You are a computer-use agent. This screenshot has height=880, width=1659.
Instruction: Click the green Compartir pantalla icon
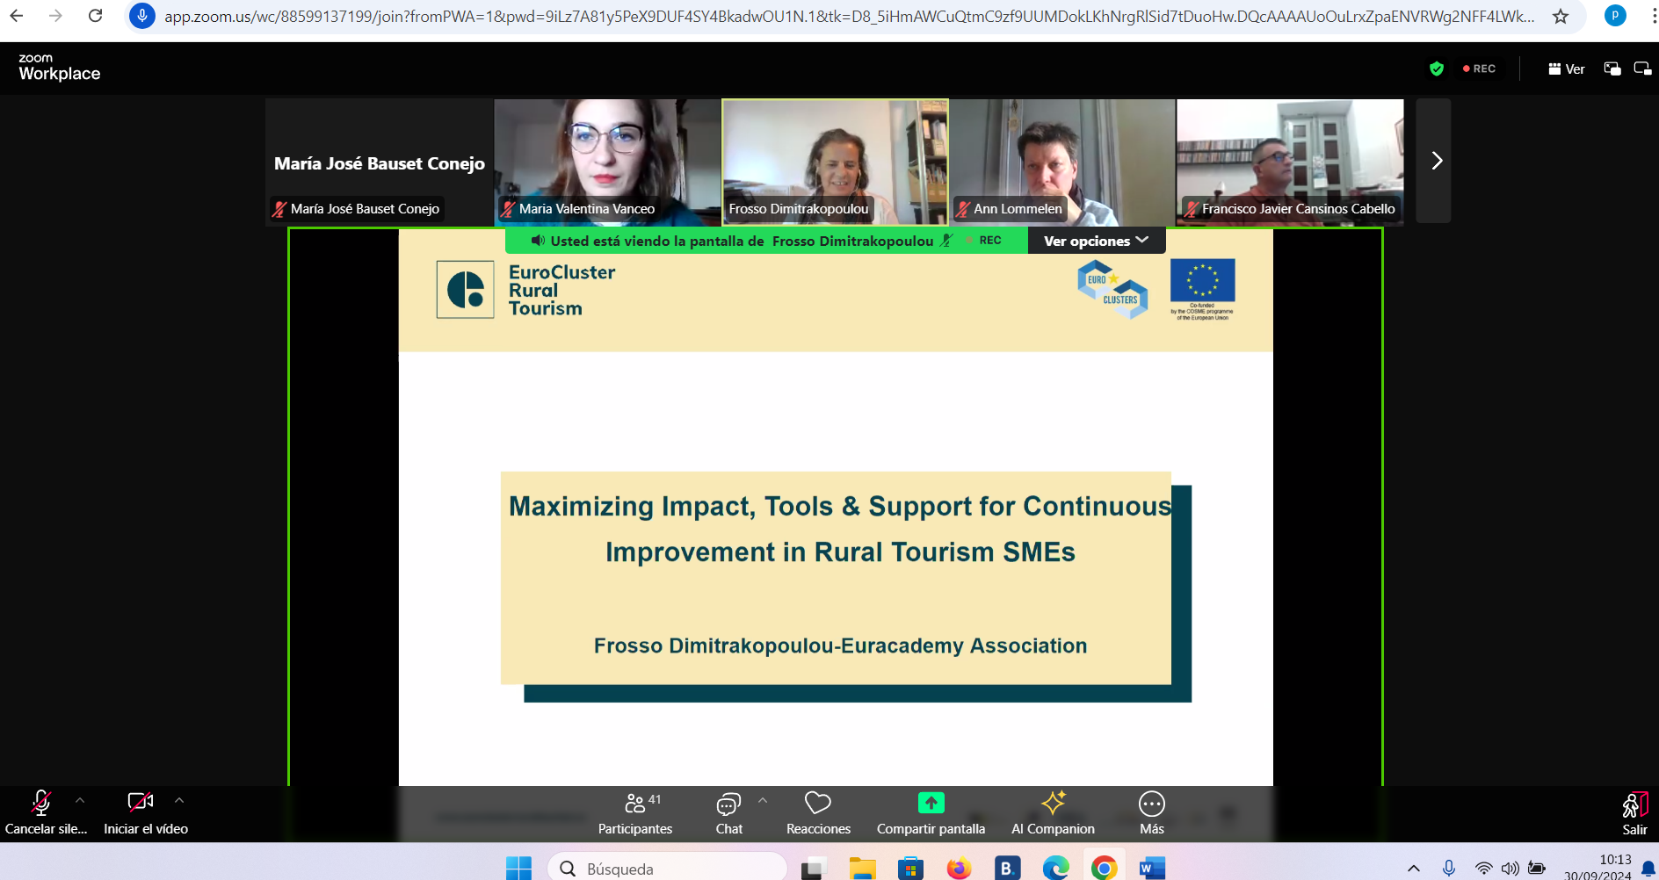931,803
